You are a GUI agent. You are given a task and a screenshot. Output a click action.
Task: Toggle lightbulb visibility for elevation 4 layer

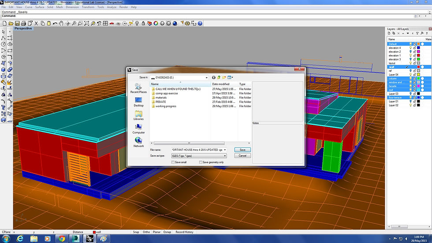point(410,48)
